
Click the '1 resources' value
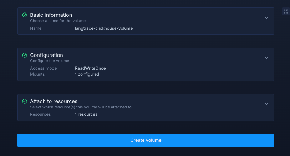[86, 114]
